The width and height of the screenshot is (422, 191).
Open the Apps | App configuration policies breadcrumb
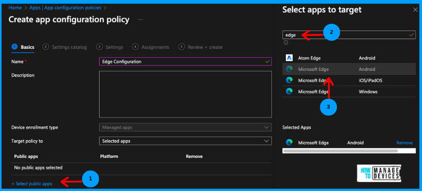[66, 8]
